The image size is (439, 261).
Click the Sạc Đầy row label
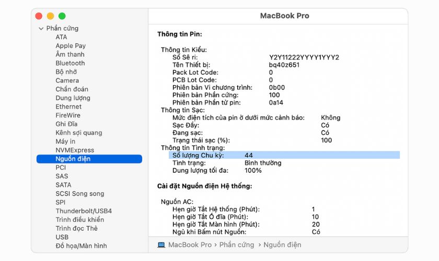point(186,125)
